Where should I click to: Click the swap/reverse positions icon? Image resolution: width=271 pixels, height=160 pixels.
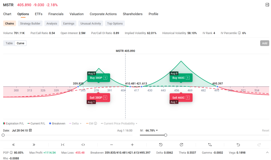point(210,145)
